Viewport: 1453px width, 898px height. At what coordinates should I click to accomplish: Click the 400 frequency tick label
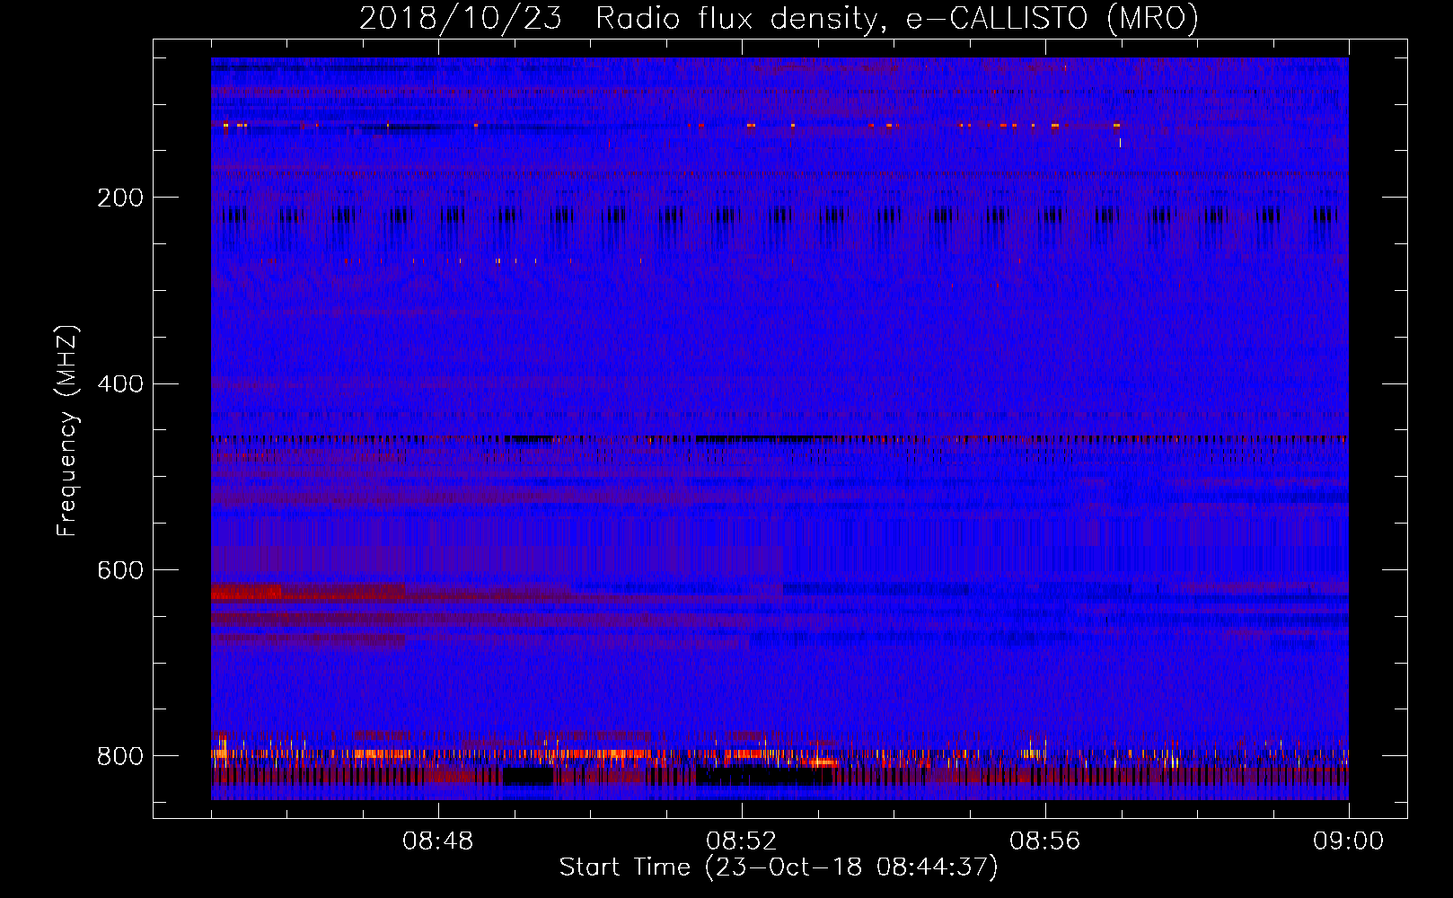click(x=120, y=384)
